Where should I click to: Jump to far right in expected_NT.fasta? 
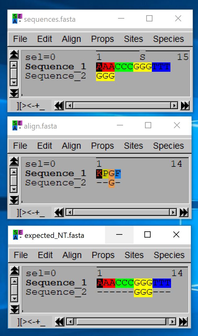(185, 321)
